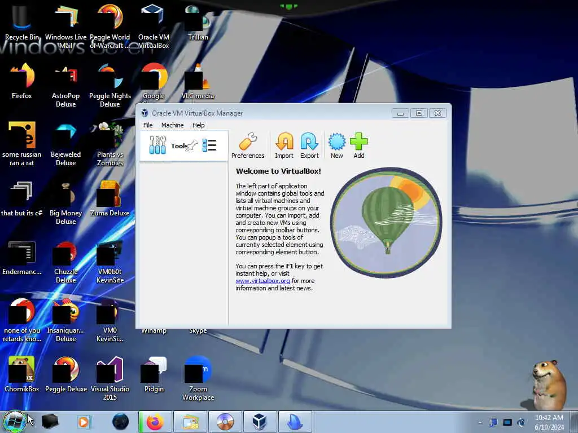Select the Peggle Deluxe desktop icon
Image resolution: width=578 pixels, height=433 pixels.
[65, 374]
